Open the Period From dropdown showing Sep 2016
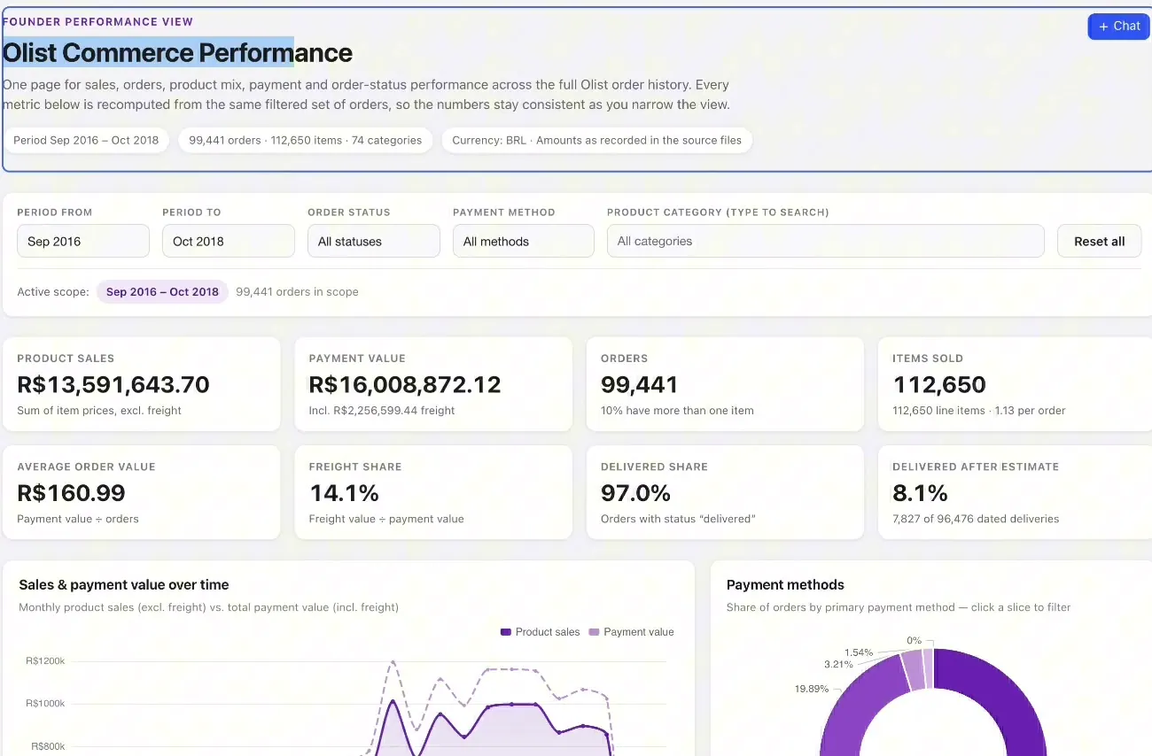Image resolution: width=1152 pixels, height=756 pixels. pyautogui.click(x=83, y=241)
